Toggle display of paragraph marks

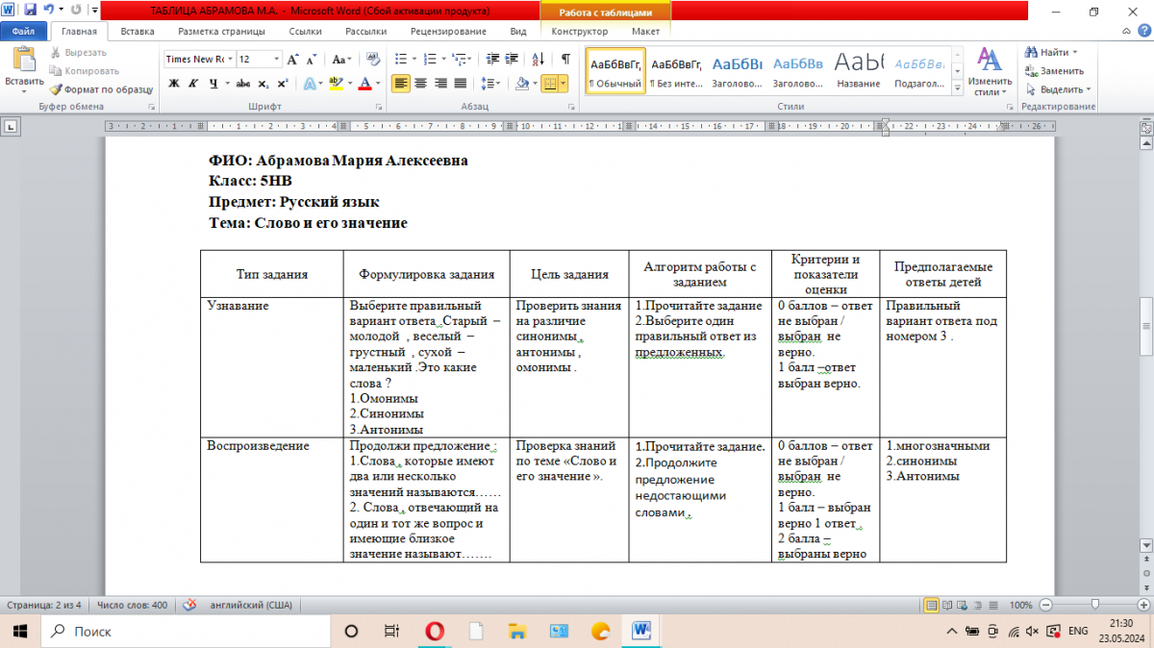click(565, 59)
